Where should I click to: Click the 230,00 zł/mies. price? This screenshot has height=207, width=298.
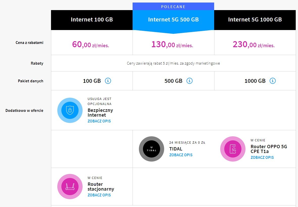254,44
